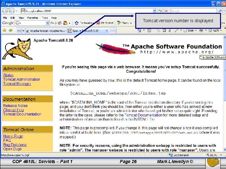
Task: Click the popup blocked counter icon
Action: [x=98, y=23]
